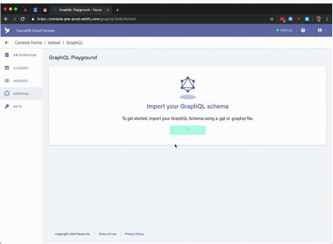
Task: Click the yellow macOS minimize button
Action: (10, 9)
